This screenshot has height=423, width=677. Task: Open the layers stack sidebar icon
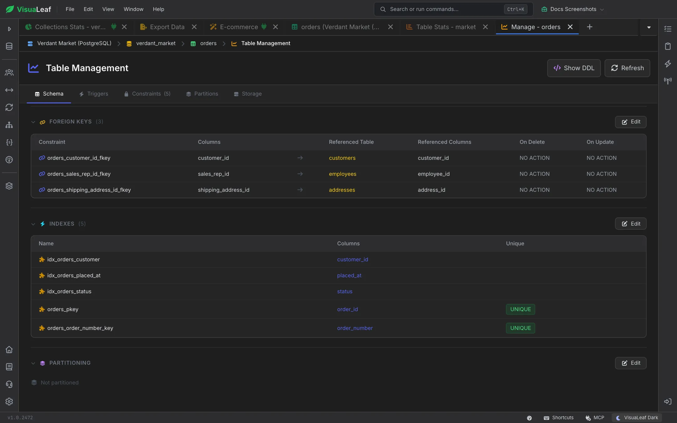tap(9, 186)
